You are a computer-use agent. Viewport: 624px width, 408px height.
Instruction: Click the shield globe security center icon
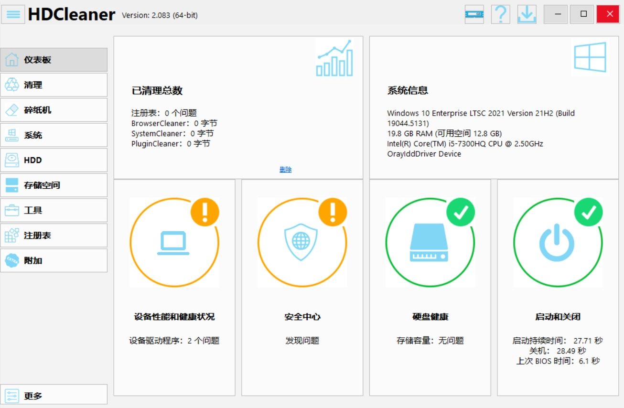301,242
